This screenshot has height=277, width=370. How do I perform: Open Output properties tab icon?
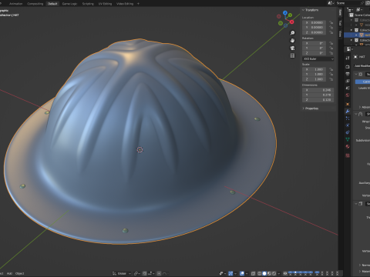(348, 74)
